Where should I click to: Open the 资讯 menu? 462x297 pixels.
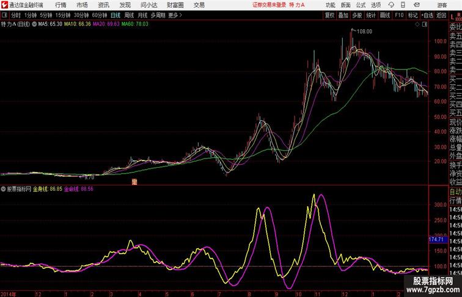103,5
